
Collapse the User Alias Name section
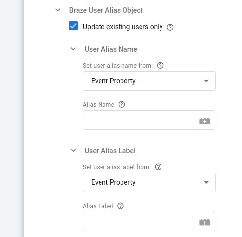point(73,49)
